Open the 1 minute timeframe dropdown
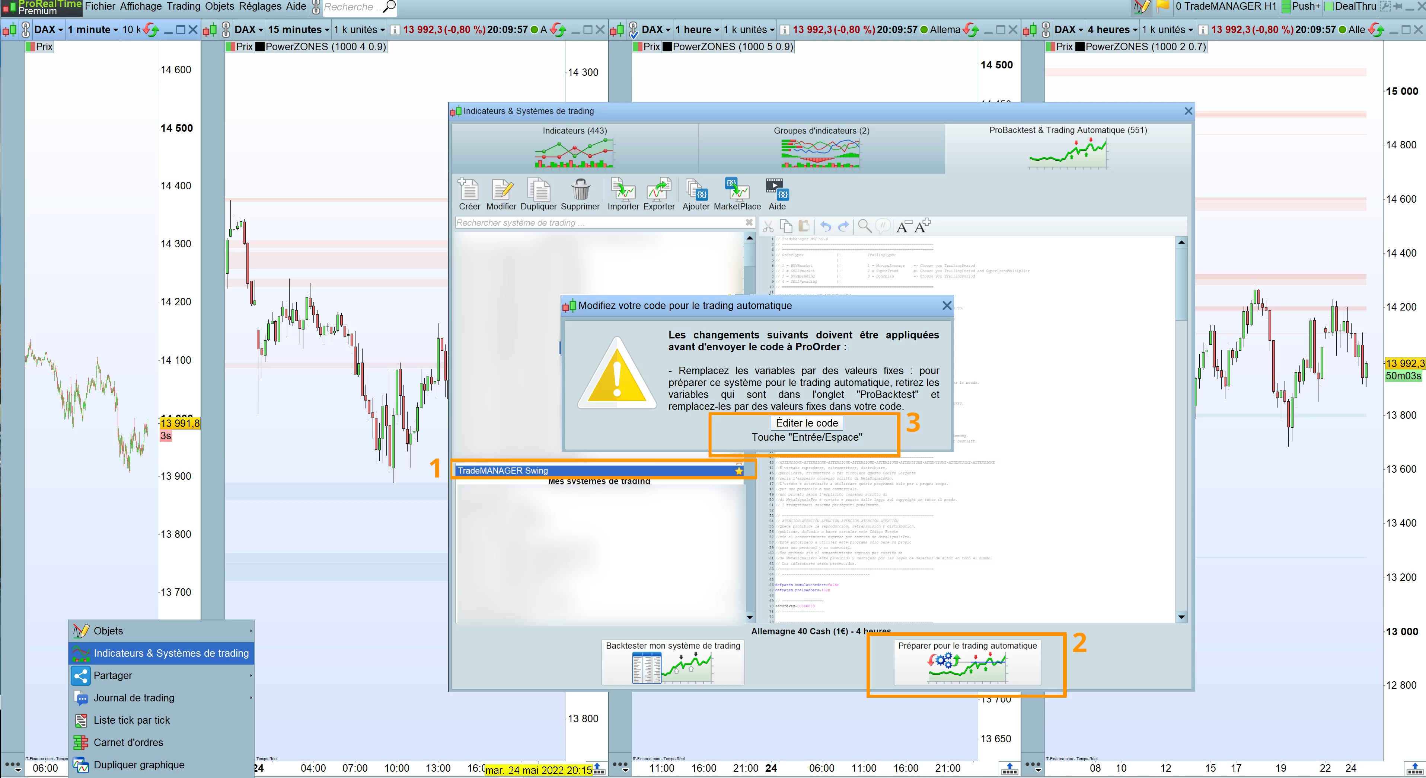1426x778 pixels. click(93, 30)
